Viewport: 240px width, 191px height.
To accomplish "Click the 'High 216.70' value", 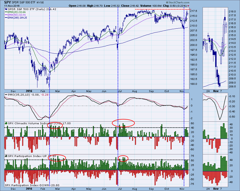I will pos(95,6).
